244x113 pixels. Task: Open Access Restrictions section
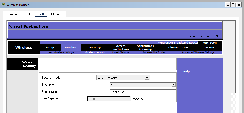pos(121,48)
